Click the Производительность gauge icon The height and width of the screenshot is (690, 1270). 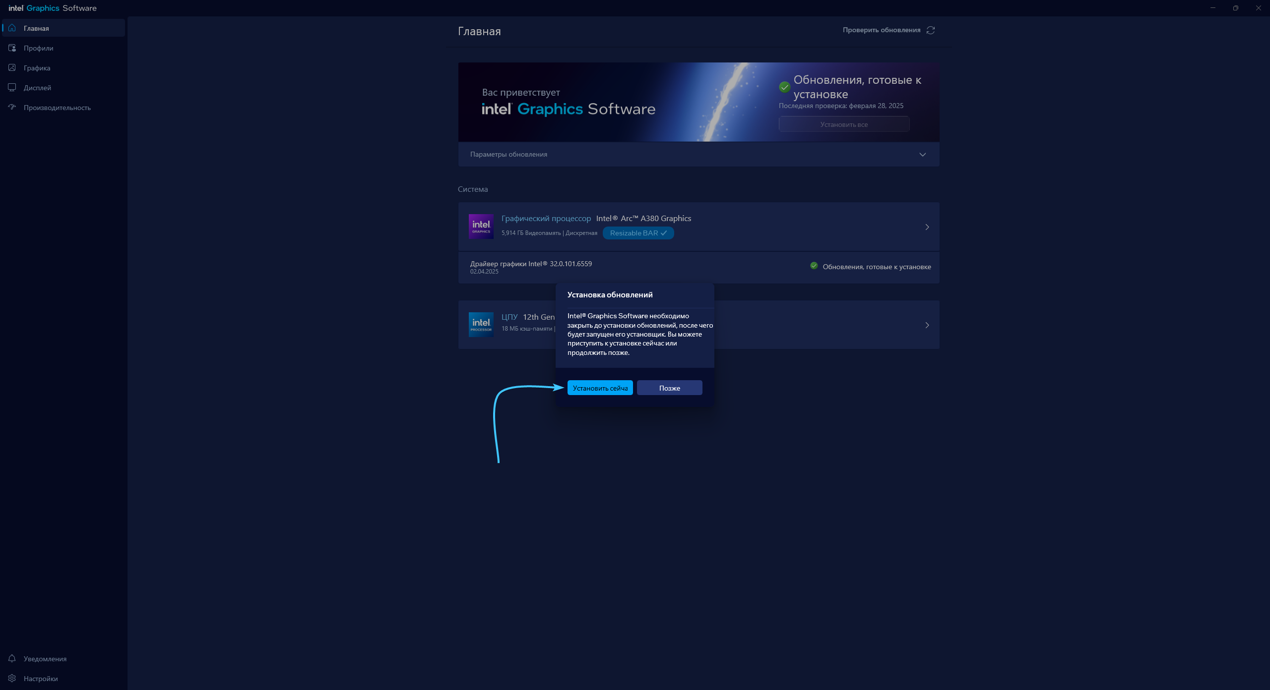(x=12, y=108)
